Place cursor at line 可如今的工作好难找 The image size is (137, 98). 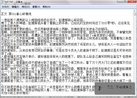(x=15, y=93)
